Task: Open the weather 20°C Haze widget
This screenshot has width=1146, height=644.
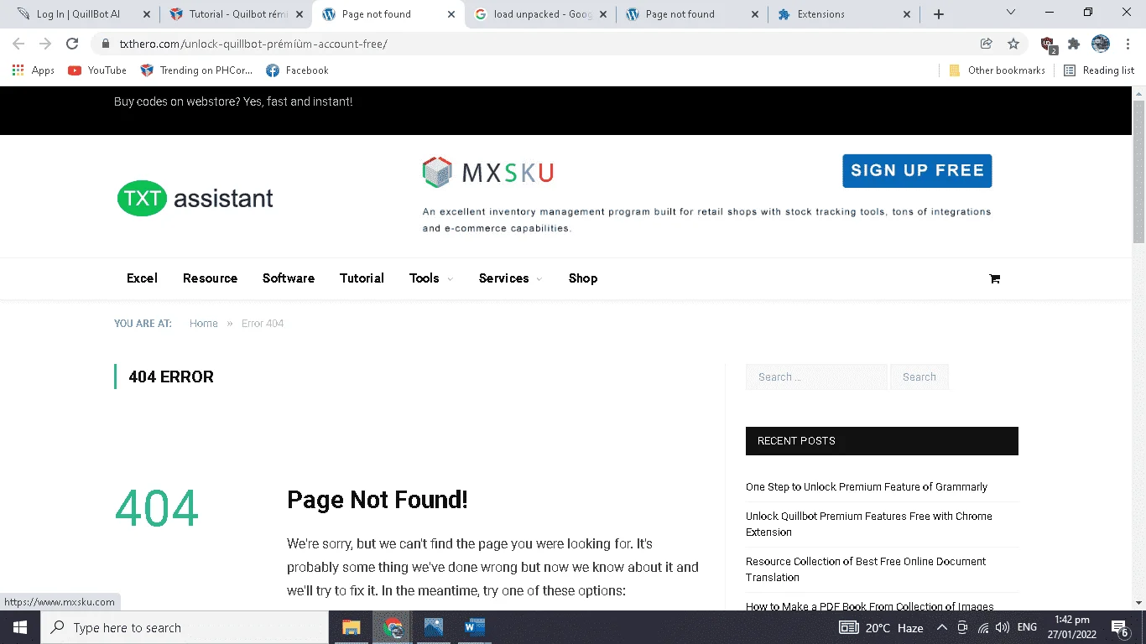Action: pyautogui.click(x=881, y=627)
